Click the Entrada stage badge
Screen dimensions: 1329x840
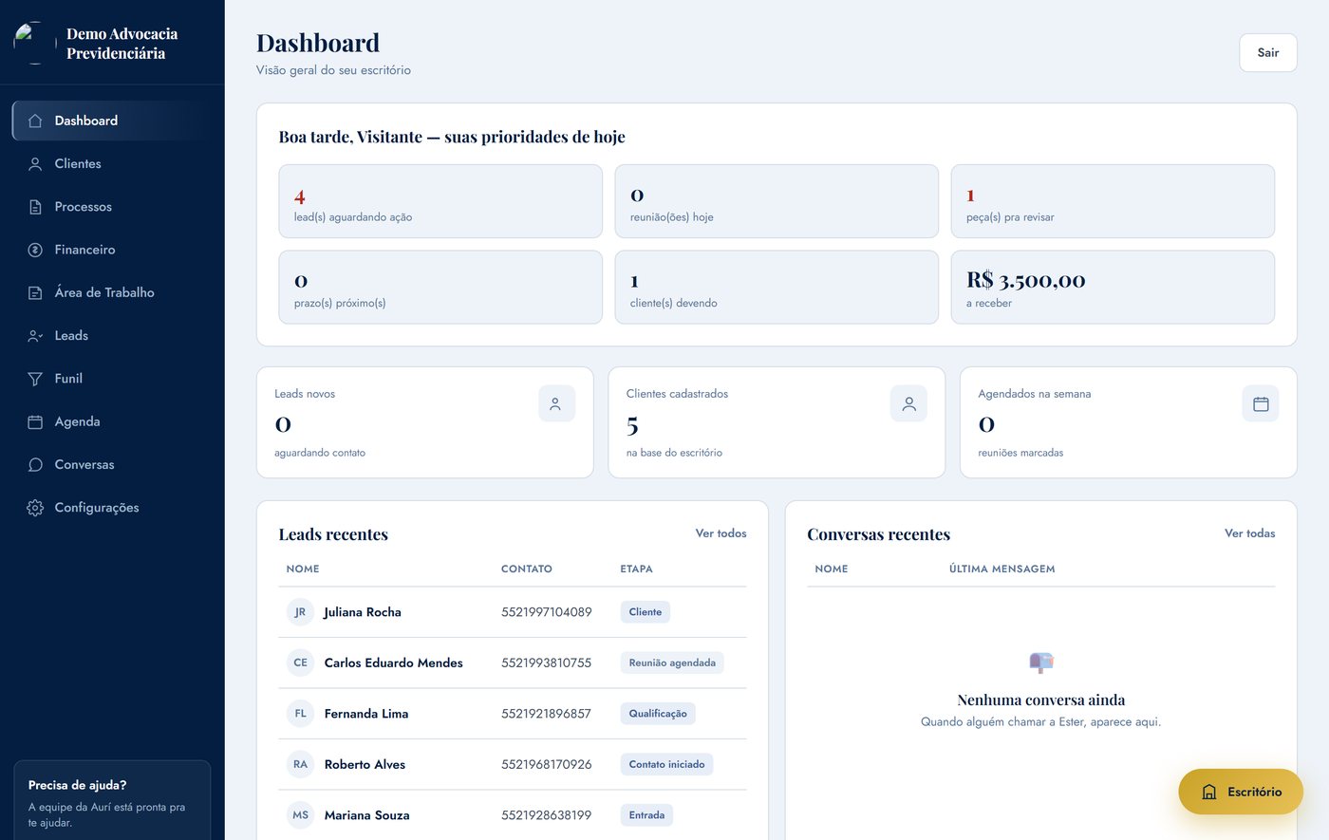(646, 815)
